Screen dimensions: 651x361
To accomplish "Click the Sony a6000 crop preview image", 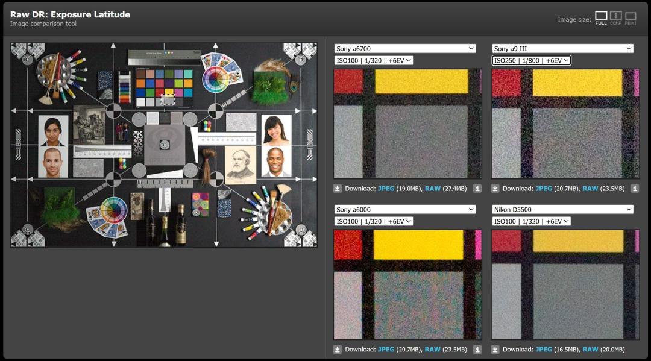I will click(x=407, y=285).
